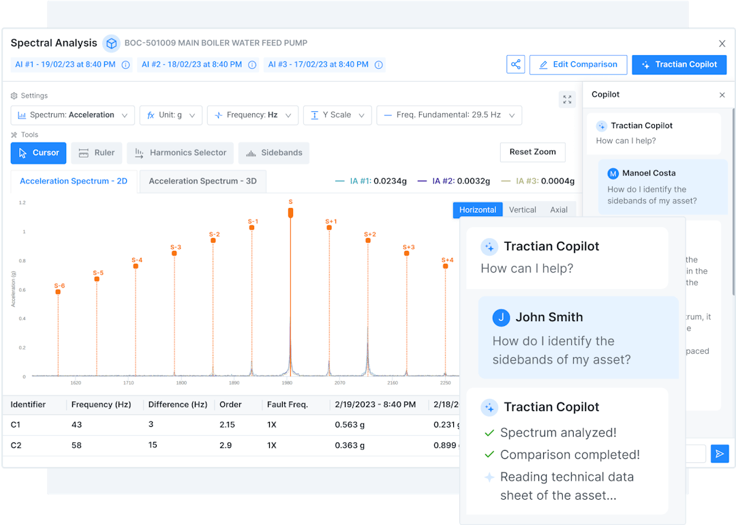Switch to Vertical axis view

[522, 210]
